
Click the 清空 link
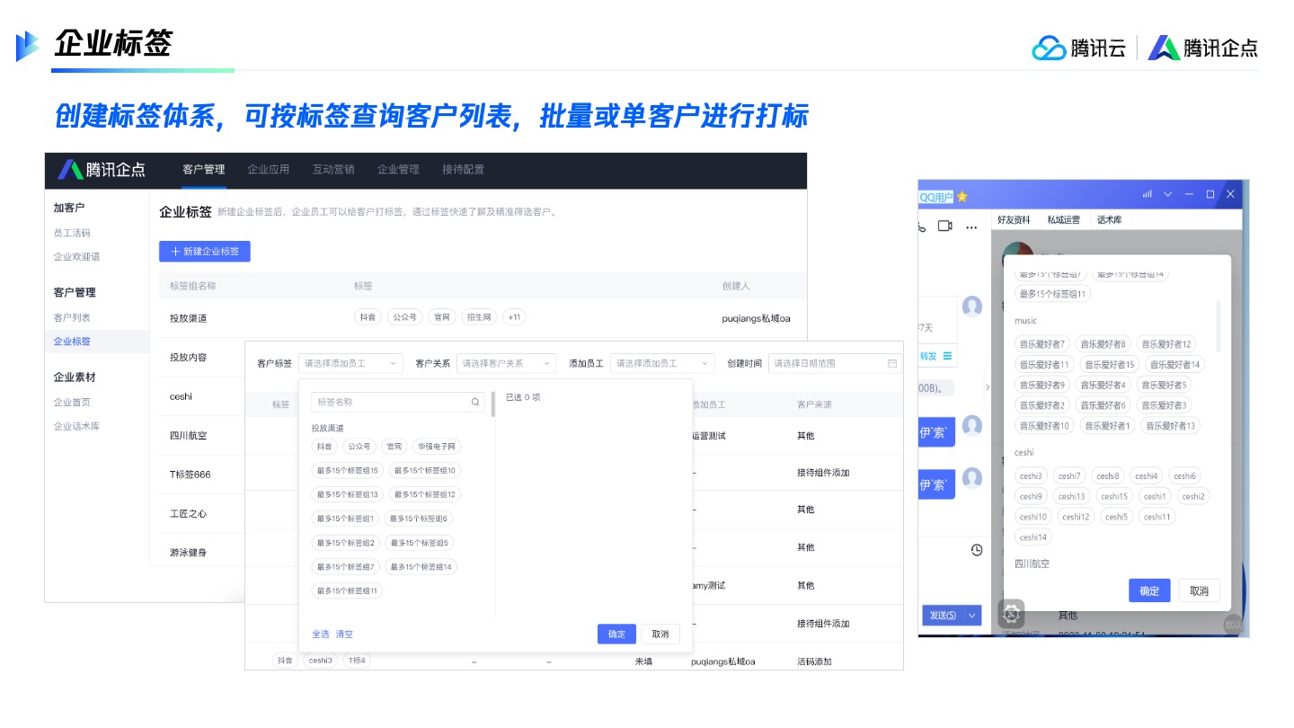344,635
